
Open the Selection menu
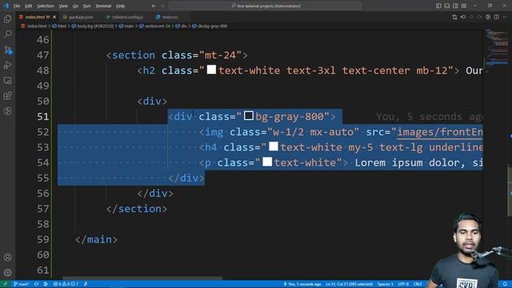pyautogui.click(x=45, y=6)
